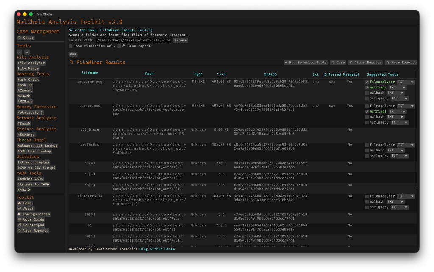Click the Browse folder button
Viewport: 434px width, 272px height.
(180, 41)
